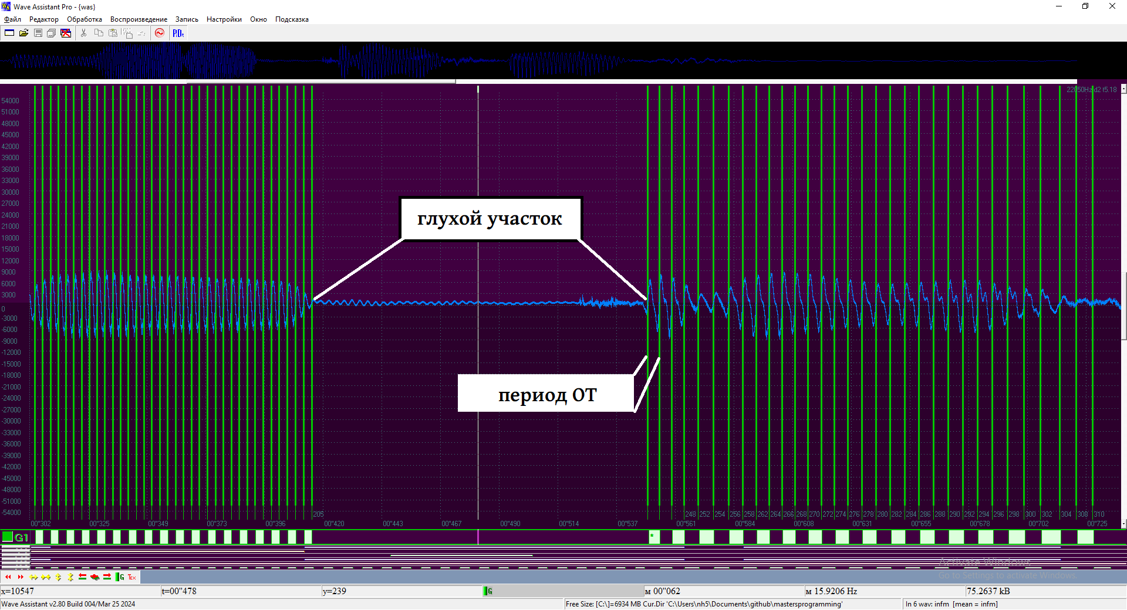Toggle the G indicator in the status bar
The image size is (1127, 610).
[488, 591]
